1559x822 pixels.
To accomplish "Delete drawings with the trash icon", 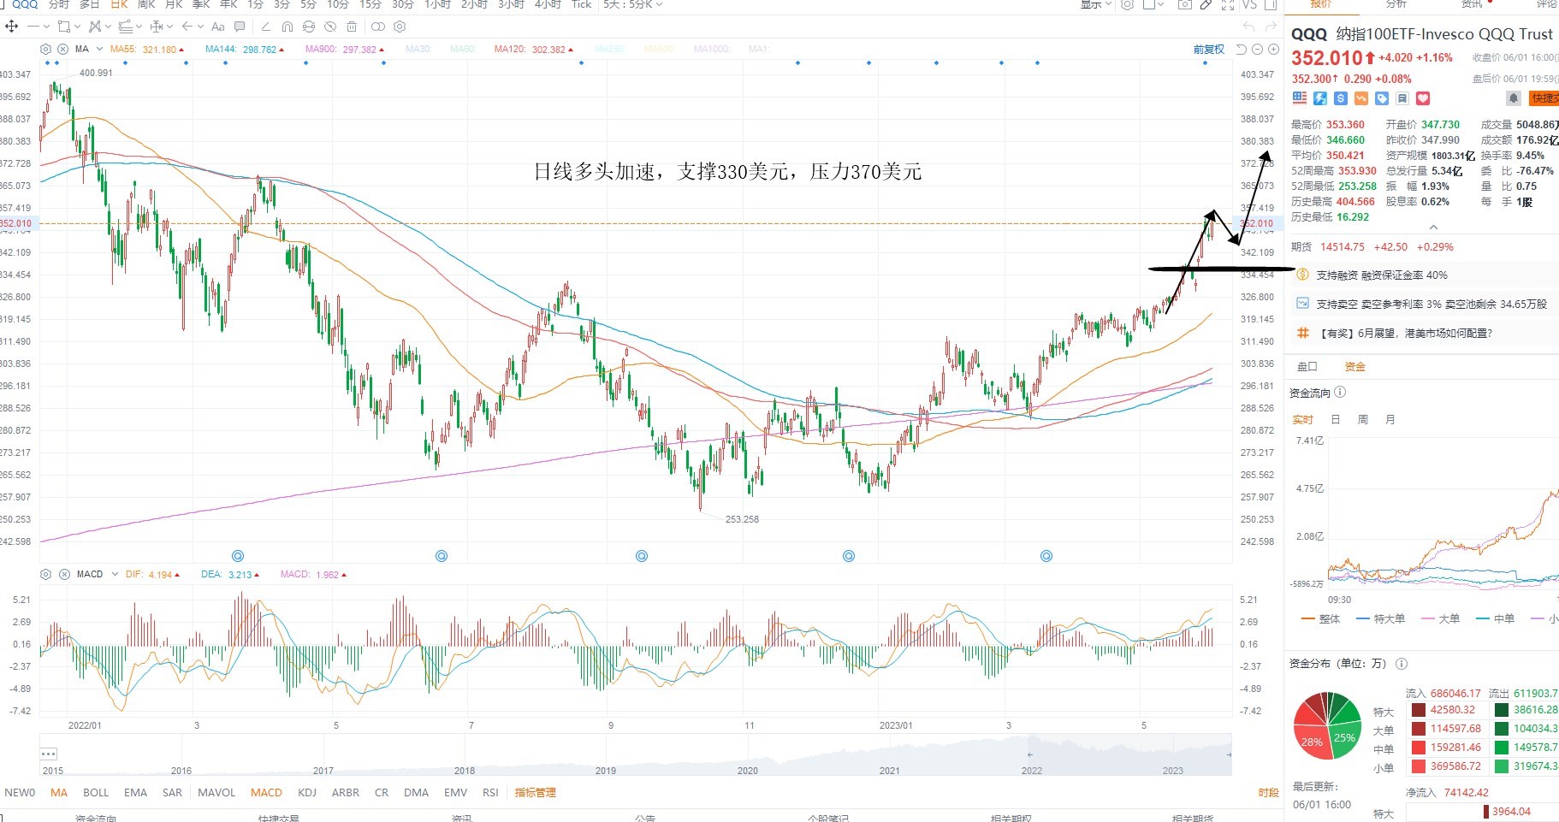I will [352, 27].
